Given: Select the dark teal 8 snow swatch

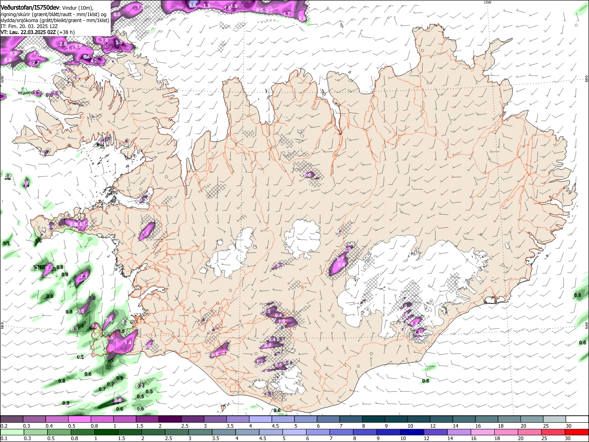Looking at the screenshot, I should [373, 419].
